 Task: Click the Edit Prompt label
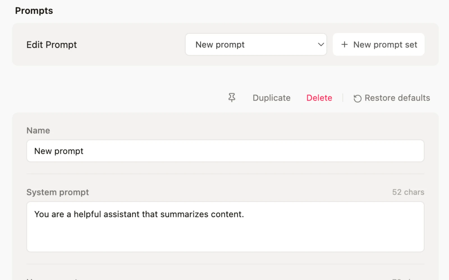click(52, 45)
